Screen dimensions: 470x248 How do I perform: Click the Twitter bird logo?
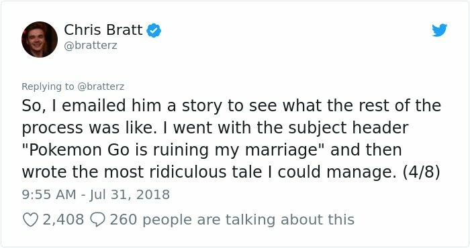[439, 30]
